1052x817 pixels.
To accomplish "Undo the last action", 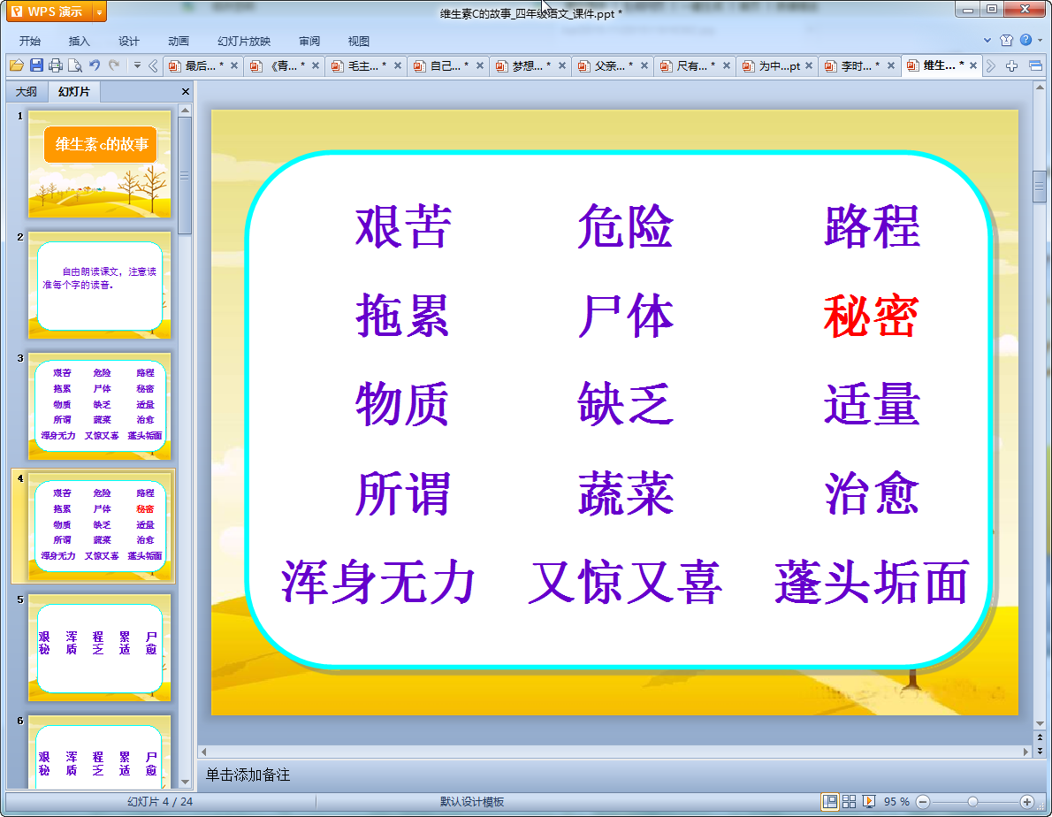I will coord(95,65).
